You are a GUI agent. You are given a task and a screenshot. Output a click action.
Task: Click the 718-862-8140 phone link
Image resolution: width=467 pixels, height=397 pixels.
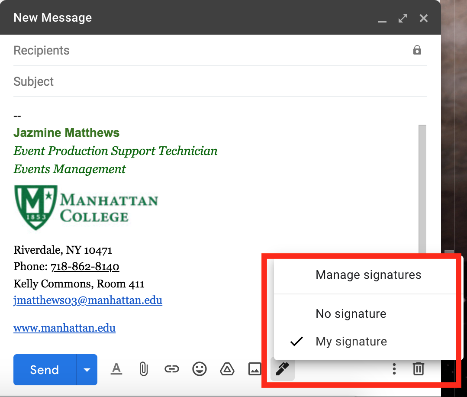(x=85, y=267)
